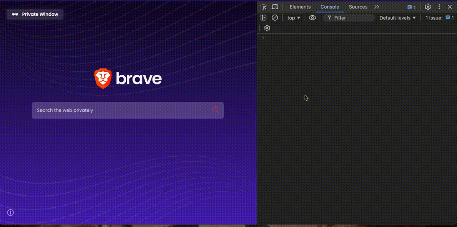Open console settings gear below toolbar
The image size is (457, 227).
tap(267, 28)
